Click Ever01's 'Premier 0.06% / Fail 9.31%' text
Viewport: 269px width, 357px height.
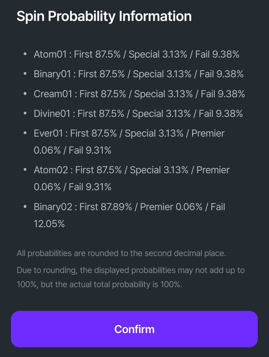(72, 150)
